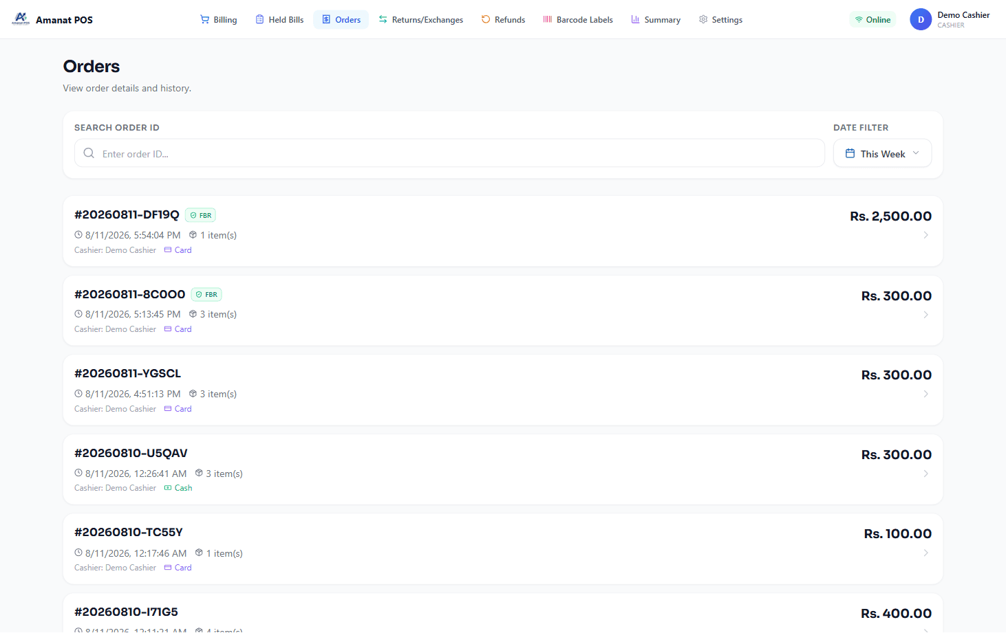This screenshot has width=1006, height=633.
Task: Open order #20260811-DF19Q
Action: point(503,231)
